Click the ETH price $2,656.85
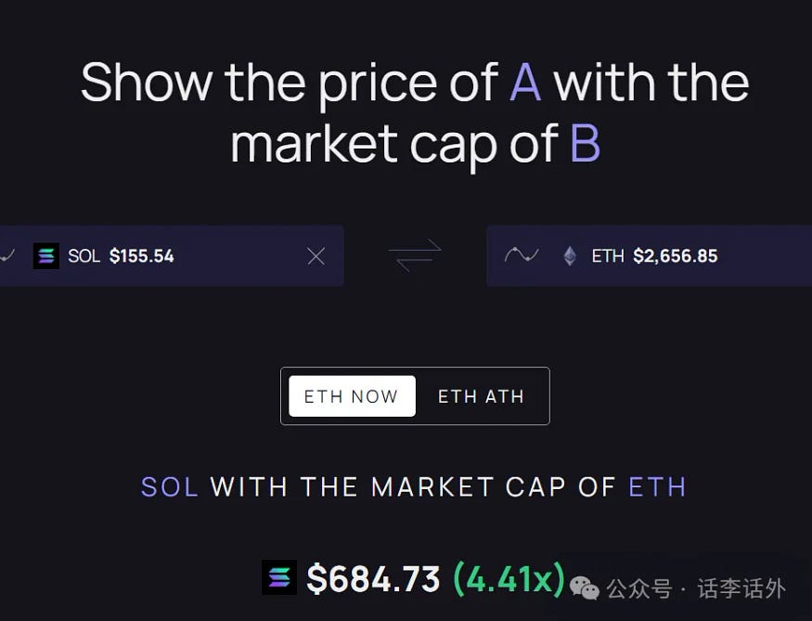Viewport: 812px width, 621px height. click(675, 256)
